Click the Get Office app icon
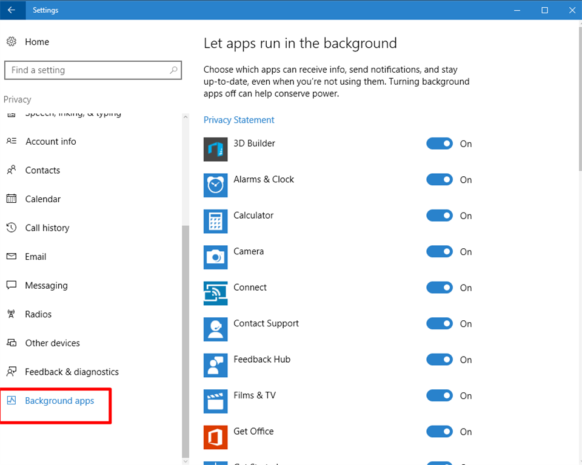Screen dimensions: 582x465 [215, 437]
